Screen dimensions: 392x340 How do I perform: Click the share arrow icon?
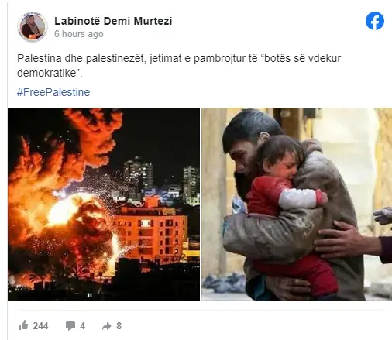point(107,326)
